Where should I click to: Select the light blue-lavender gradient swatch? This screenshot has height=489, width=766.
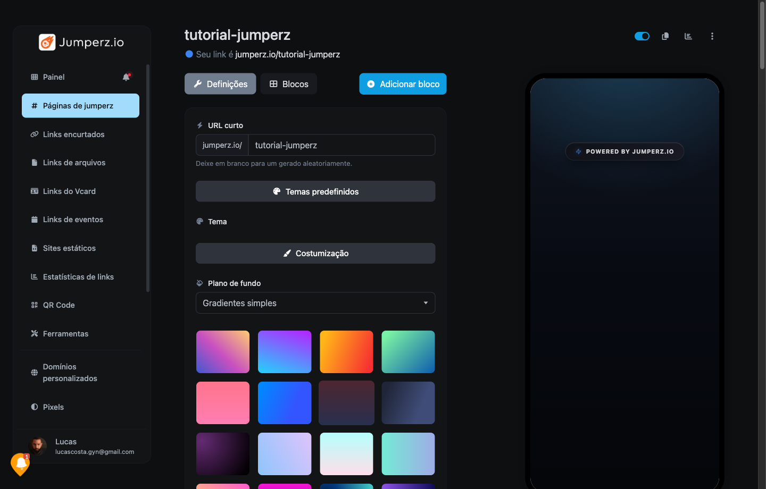point(285,454)
